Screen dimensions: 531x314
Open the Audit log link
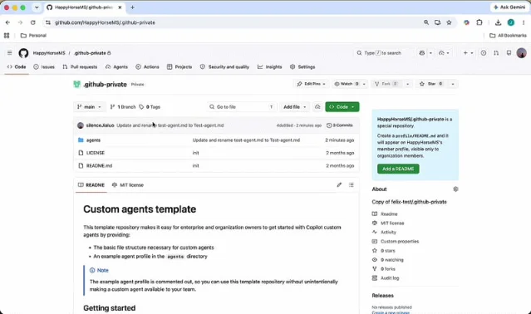pyautogui.click(x=390, y=278)
